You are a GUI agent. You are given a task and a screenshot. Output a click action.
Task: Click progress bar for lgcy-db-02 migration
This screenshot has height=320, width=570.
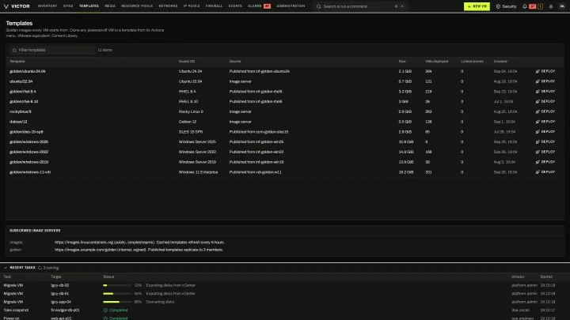[x=117, y=285]
